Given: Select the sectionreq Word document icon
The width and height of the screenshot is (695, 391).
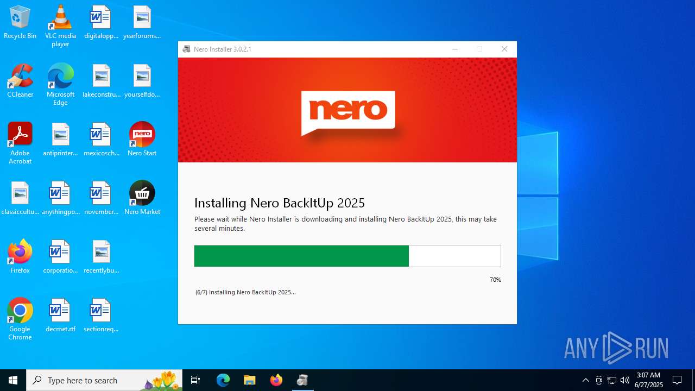Looking at the screenshot, I should pyautogui.click(x=101, y=316).
